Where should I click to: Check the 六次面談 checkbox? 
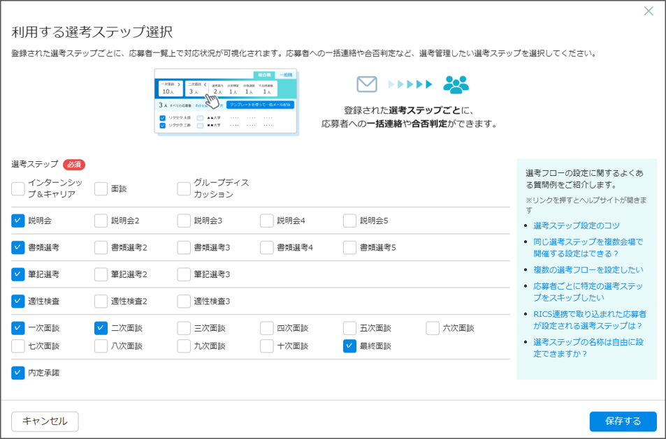(433, 328)
